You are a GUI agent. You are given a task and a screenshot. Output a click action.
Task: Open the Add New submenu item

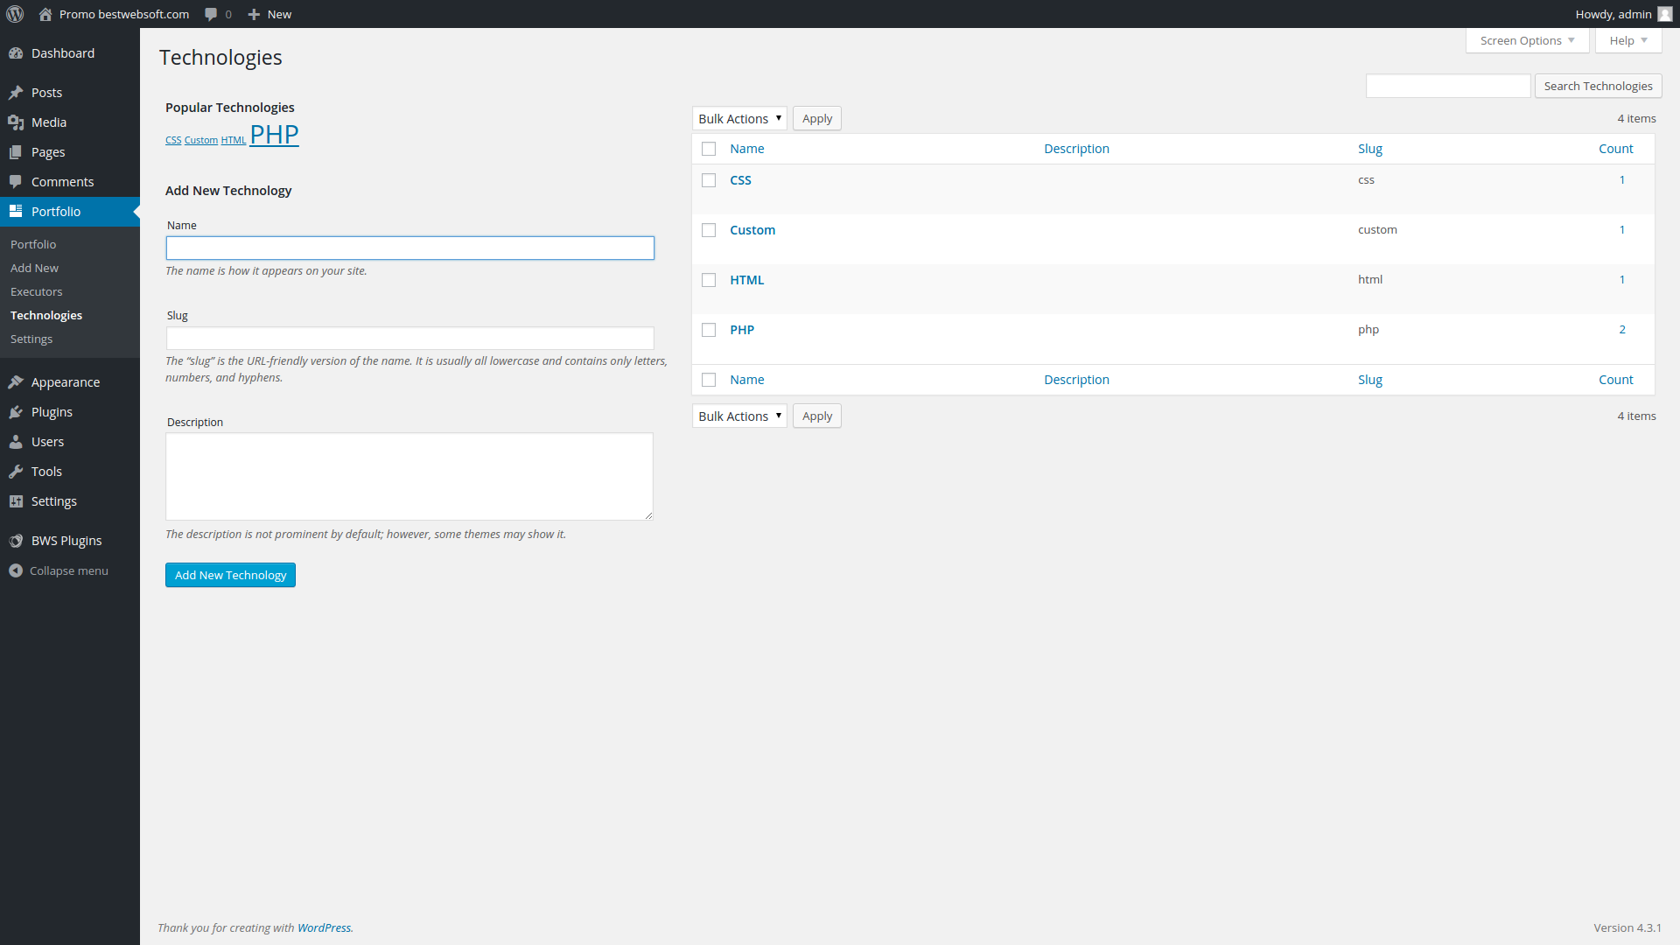[34, 268]
